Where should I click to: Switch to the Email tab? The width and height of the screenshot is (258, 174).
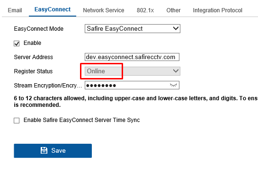15,10
